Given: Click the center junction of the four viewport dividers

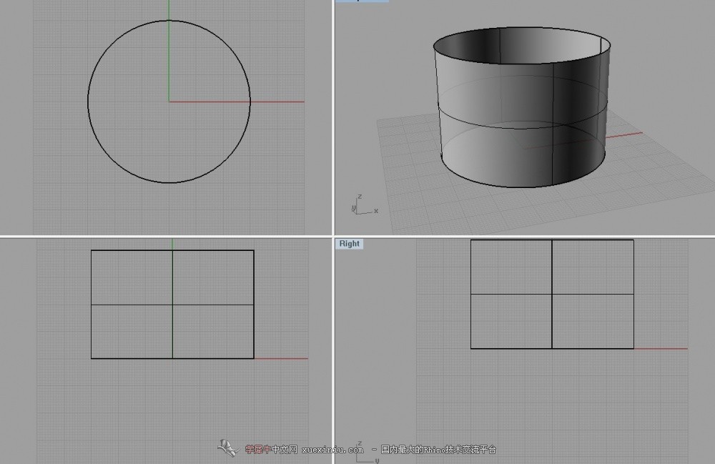Looking at the screenshot, I should click(333, 237).
